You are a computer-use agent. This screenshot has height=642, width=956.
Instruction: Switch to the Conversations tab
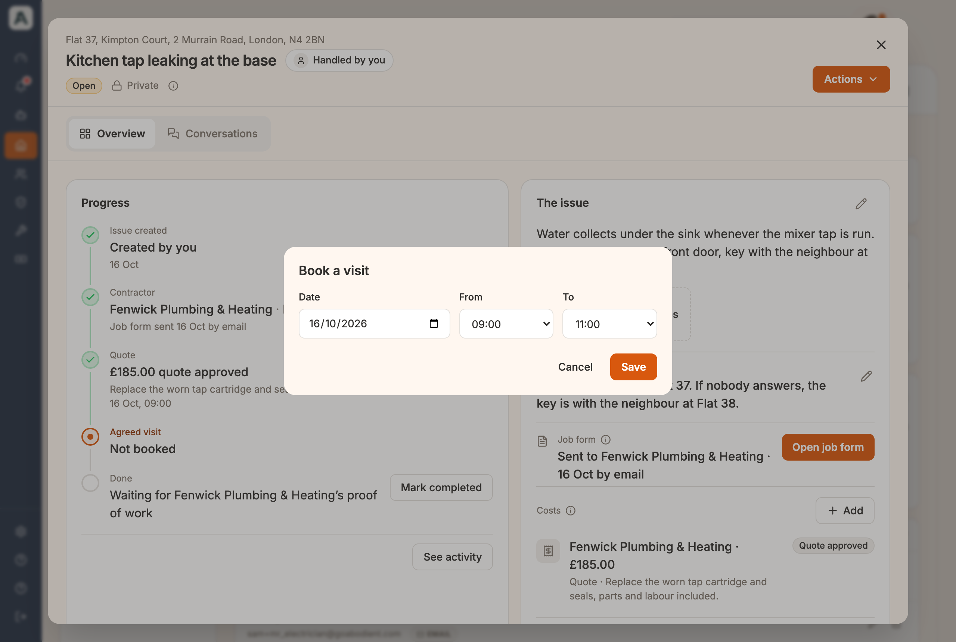click(x=212, y=134)
